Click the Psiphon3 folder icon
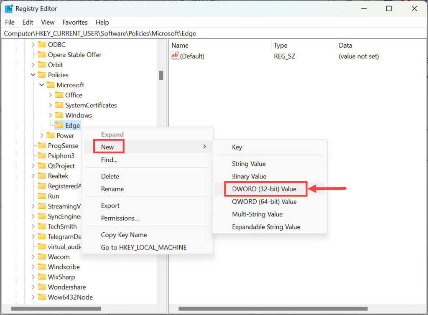428x315 pixels. point(41,156)
